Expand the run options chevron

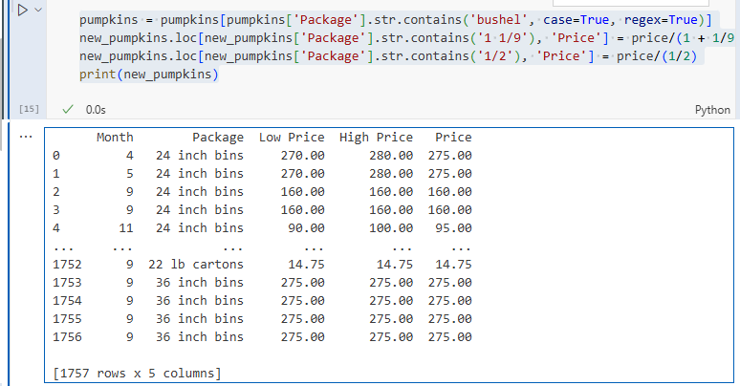pos(38,10)
